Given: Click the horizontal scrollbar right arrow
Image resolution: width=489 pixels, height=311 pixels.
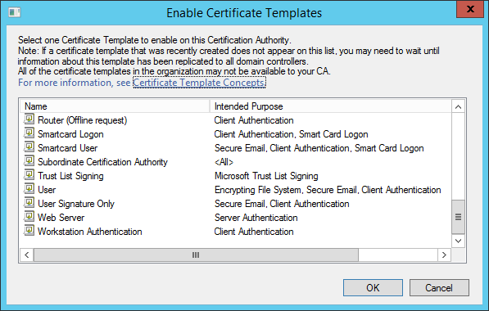Looking at the screenshot, I should (445, 255).
